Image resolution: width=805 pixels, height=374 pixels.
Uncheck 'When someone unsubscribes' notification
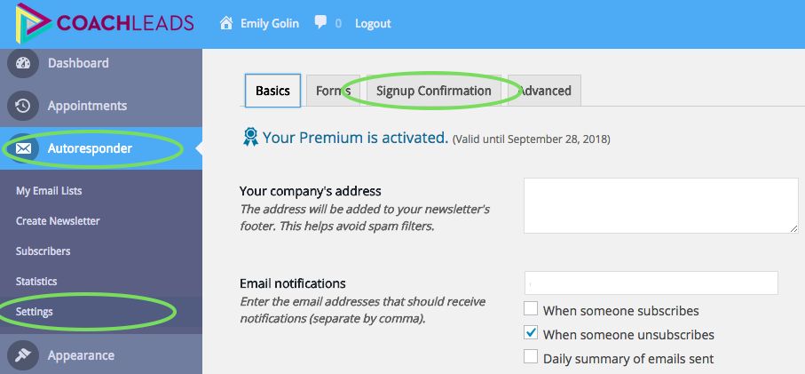coord(531,333)
